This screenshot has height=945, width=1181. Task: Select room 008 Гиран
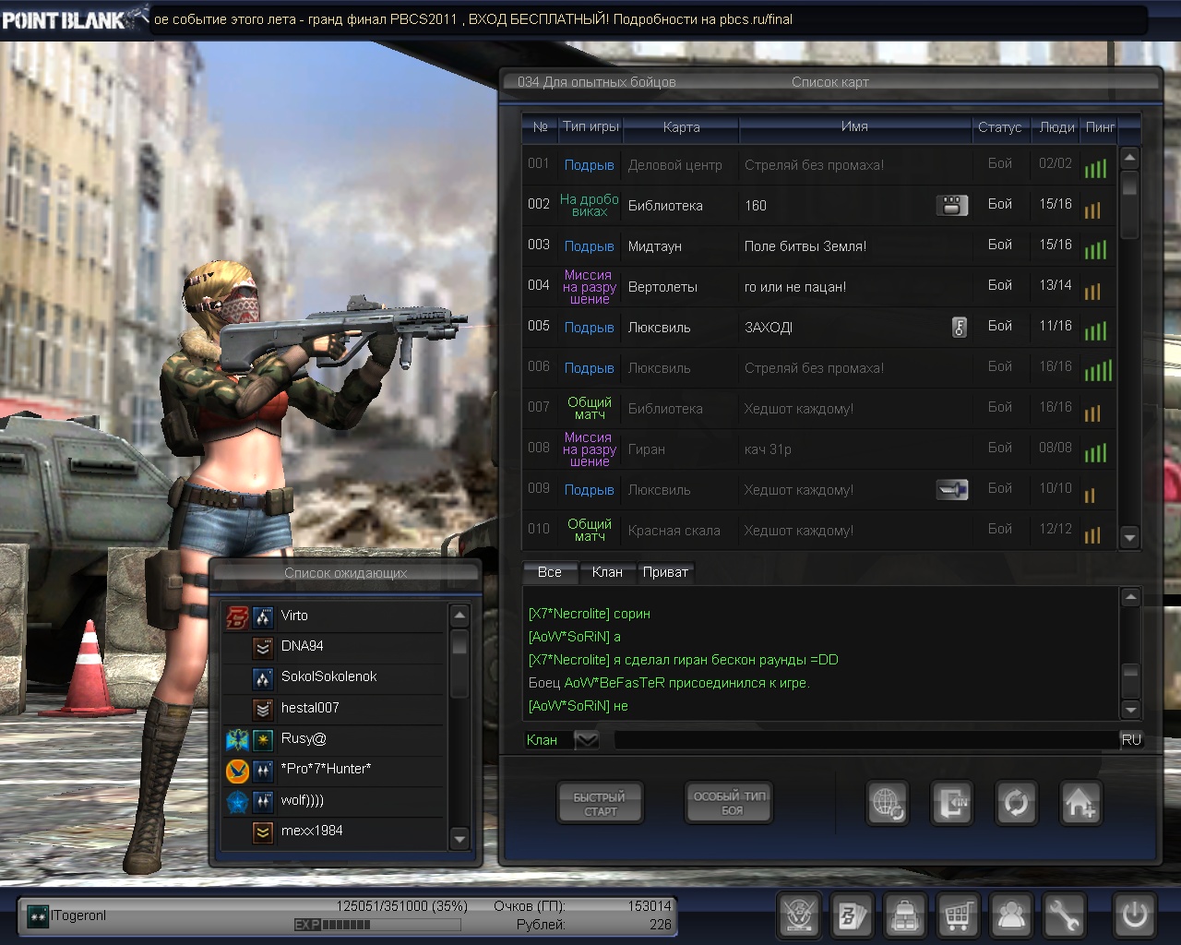819,449
